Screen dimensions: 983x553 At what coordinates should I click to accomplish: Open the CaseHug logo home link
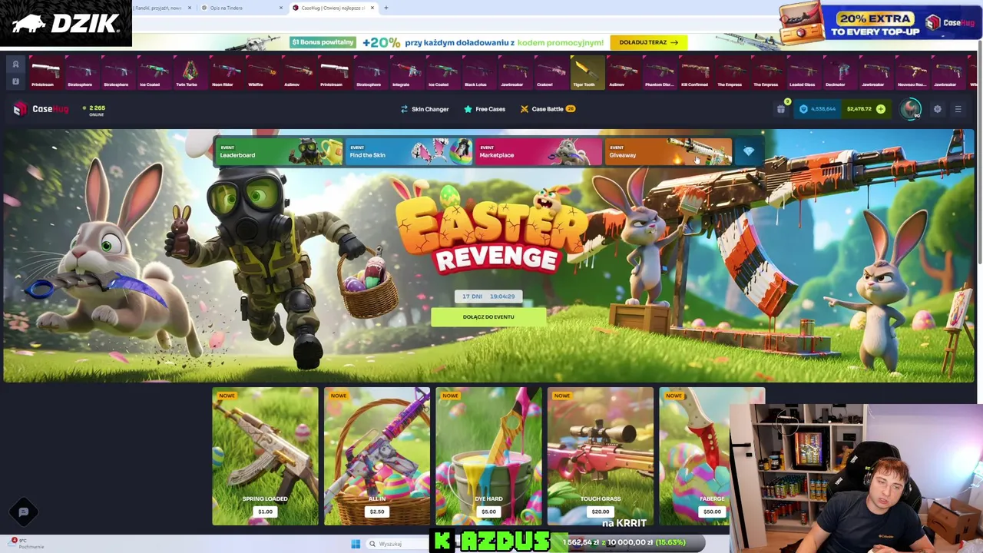pyautogui.click(x=41, y=109)
